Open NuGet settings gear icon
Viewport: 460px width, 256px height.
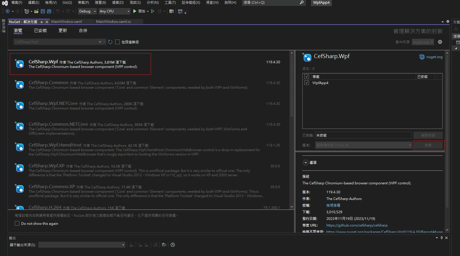click(x=440, y=42)
